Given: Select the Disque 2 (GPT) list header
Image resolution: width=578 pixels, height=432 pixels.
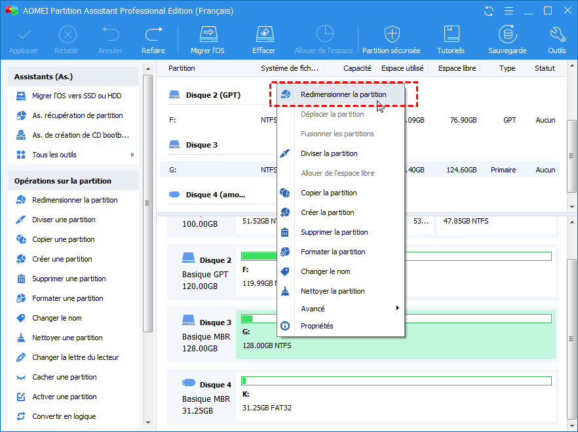Looking at the screenshot, I should 204,95.
